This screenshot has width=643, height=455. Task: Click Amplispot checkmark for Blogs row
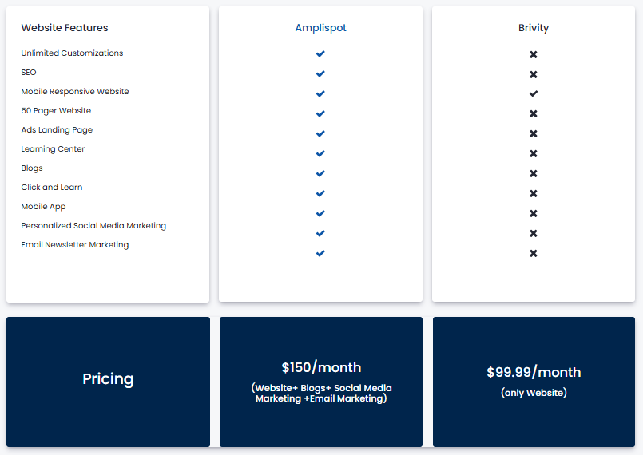click(x=320, y=173)
